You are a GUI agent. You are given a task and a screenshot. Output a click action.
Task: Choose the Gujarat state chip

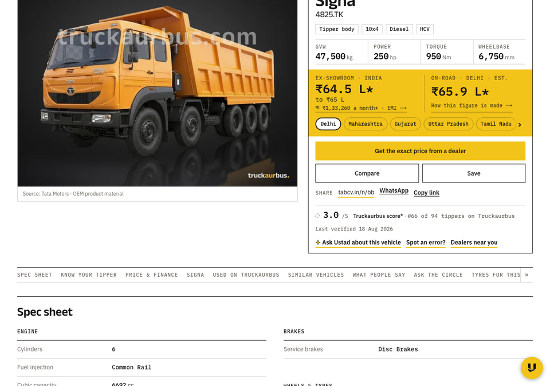pos(405,124)
